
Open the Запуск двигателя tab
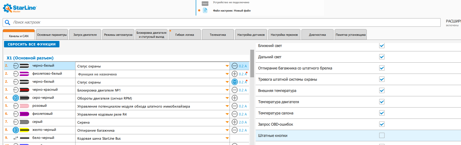coord(85,35)
